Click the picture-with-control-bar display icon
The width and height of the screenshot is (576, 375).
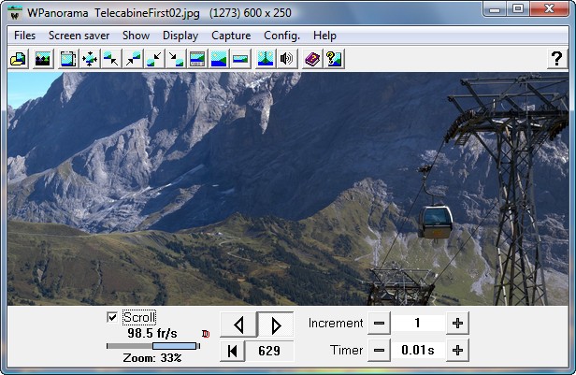click(x=197, y=59)
